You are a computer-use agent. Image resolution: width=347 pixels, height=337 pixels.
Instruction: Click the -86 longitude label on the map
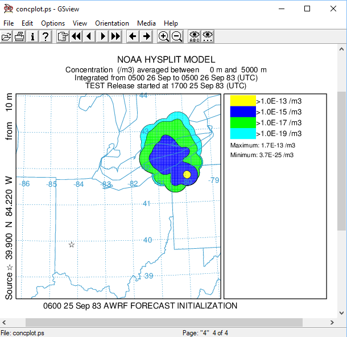point(24,183)
